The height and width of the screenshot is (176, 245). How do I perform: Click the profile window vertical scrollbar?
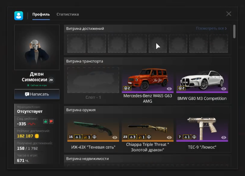pyautogui.click(x=234, y=31)
